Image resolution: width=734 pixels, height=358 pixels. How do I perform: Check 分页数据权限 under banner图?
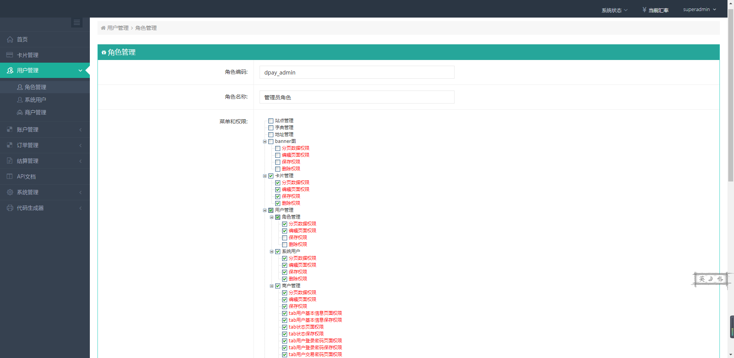[x=278, y=148]
